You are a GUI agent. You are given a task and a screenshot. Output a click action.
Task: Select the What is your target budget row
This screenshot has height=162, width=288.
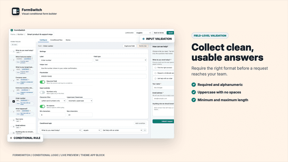click(22, 70)
